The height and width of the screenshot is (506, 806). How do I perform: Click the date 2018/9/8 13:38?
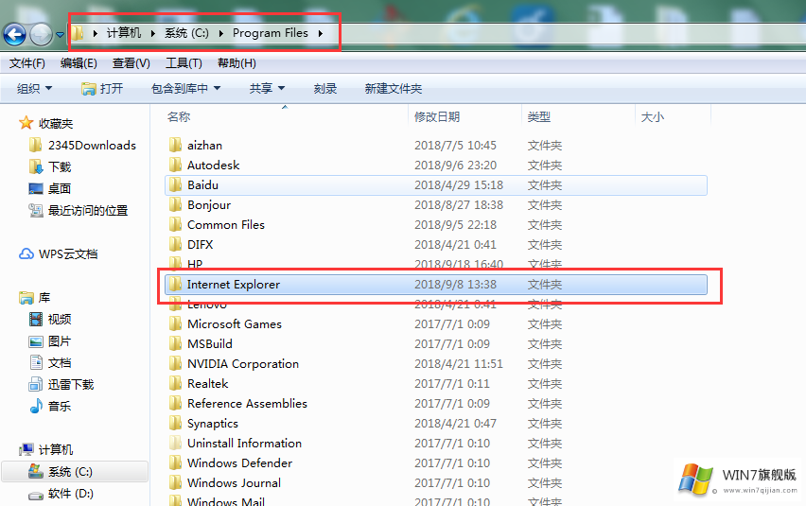click(455, 285)
